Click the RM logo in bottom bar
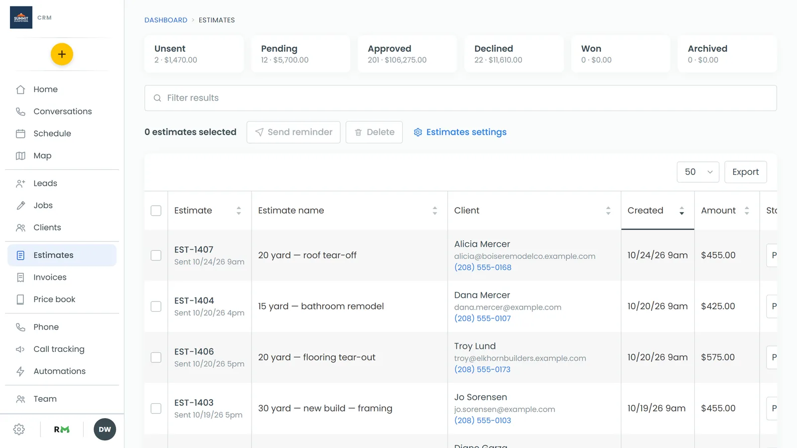The width and height of the screenshot is (797, 448). tap(62, 430)
